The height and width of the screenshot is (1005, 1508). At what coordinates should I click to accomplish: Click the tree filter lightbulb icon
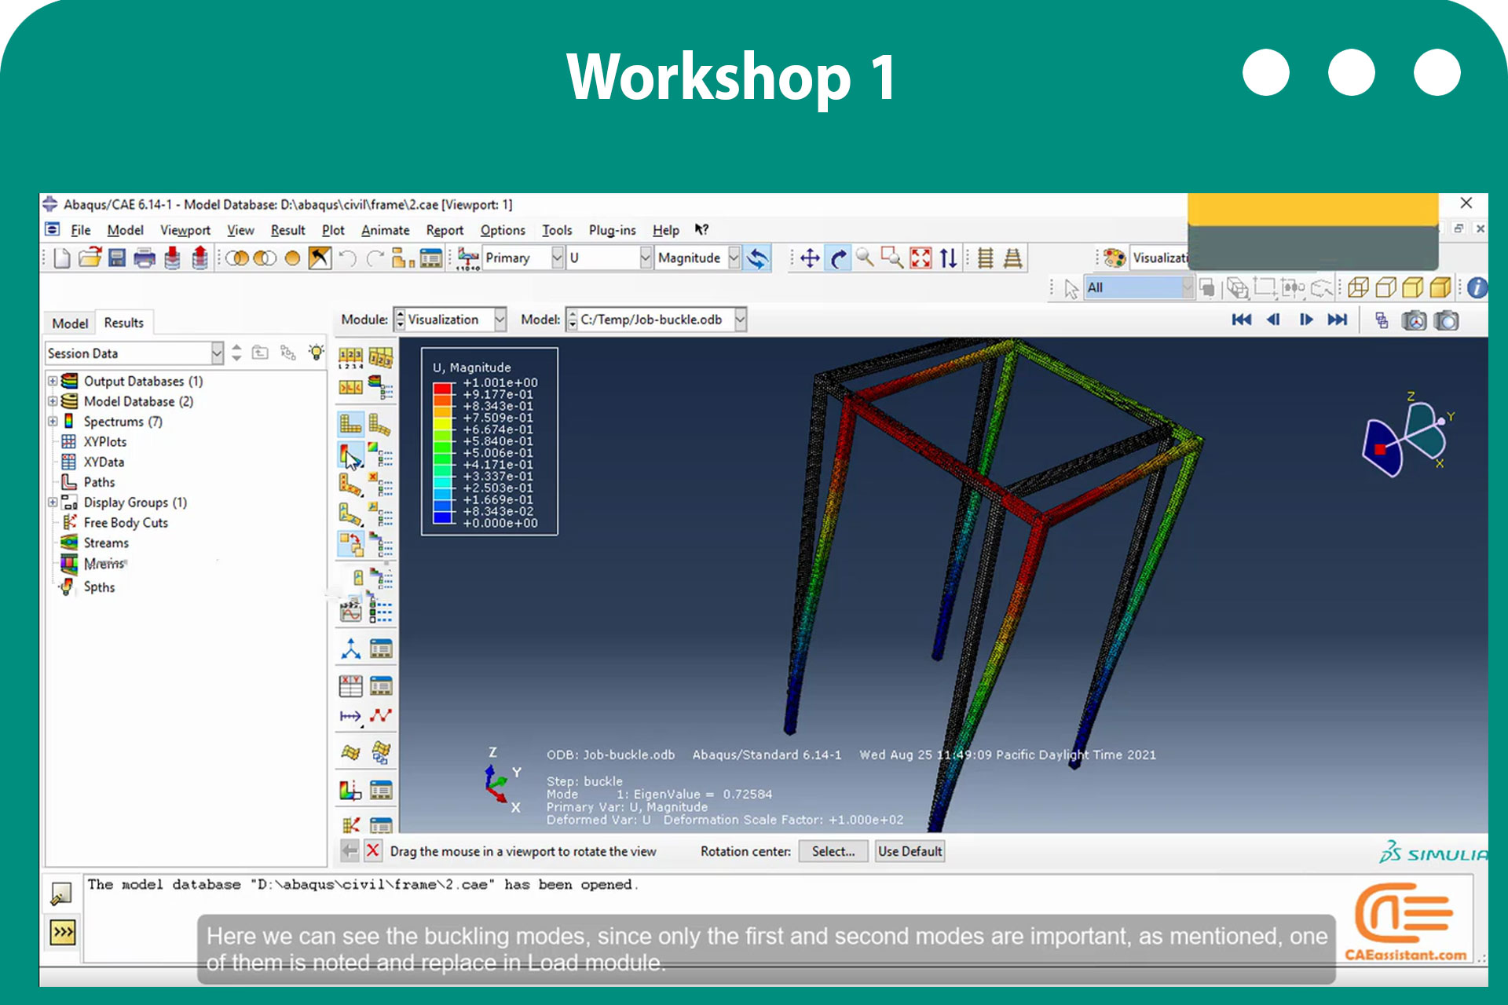pyautogui.click(x=316, y=353)
